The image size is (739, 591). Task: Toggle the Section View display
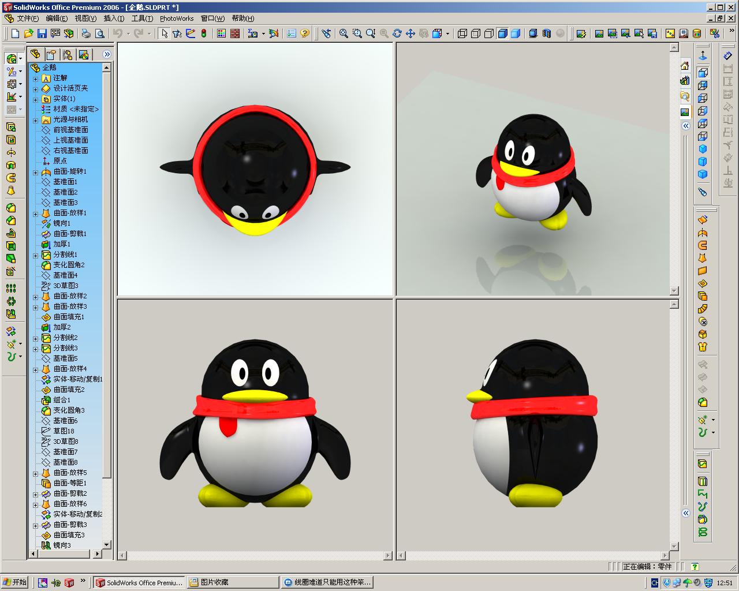[x=546, y=33]
